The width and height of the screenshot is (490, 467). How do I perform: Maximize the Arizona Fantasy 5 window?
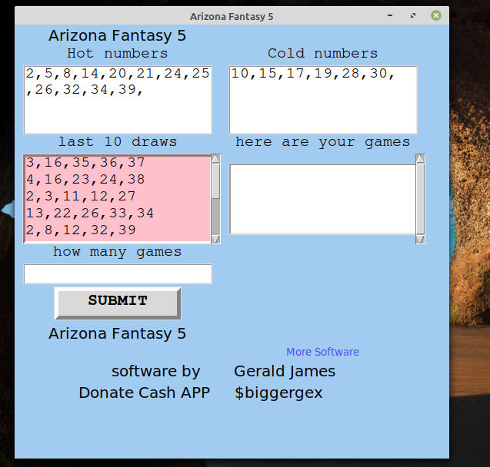(413, 15)
